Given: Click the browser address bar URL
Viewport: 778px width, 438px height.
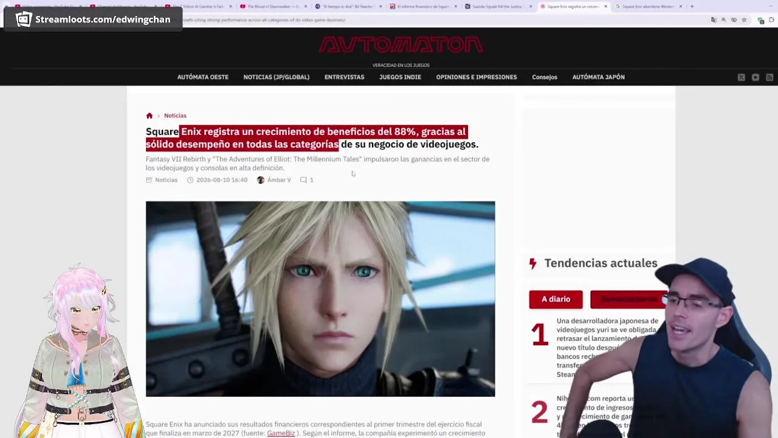Looking at the screenshot, I should point(264,20).
